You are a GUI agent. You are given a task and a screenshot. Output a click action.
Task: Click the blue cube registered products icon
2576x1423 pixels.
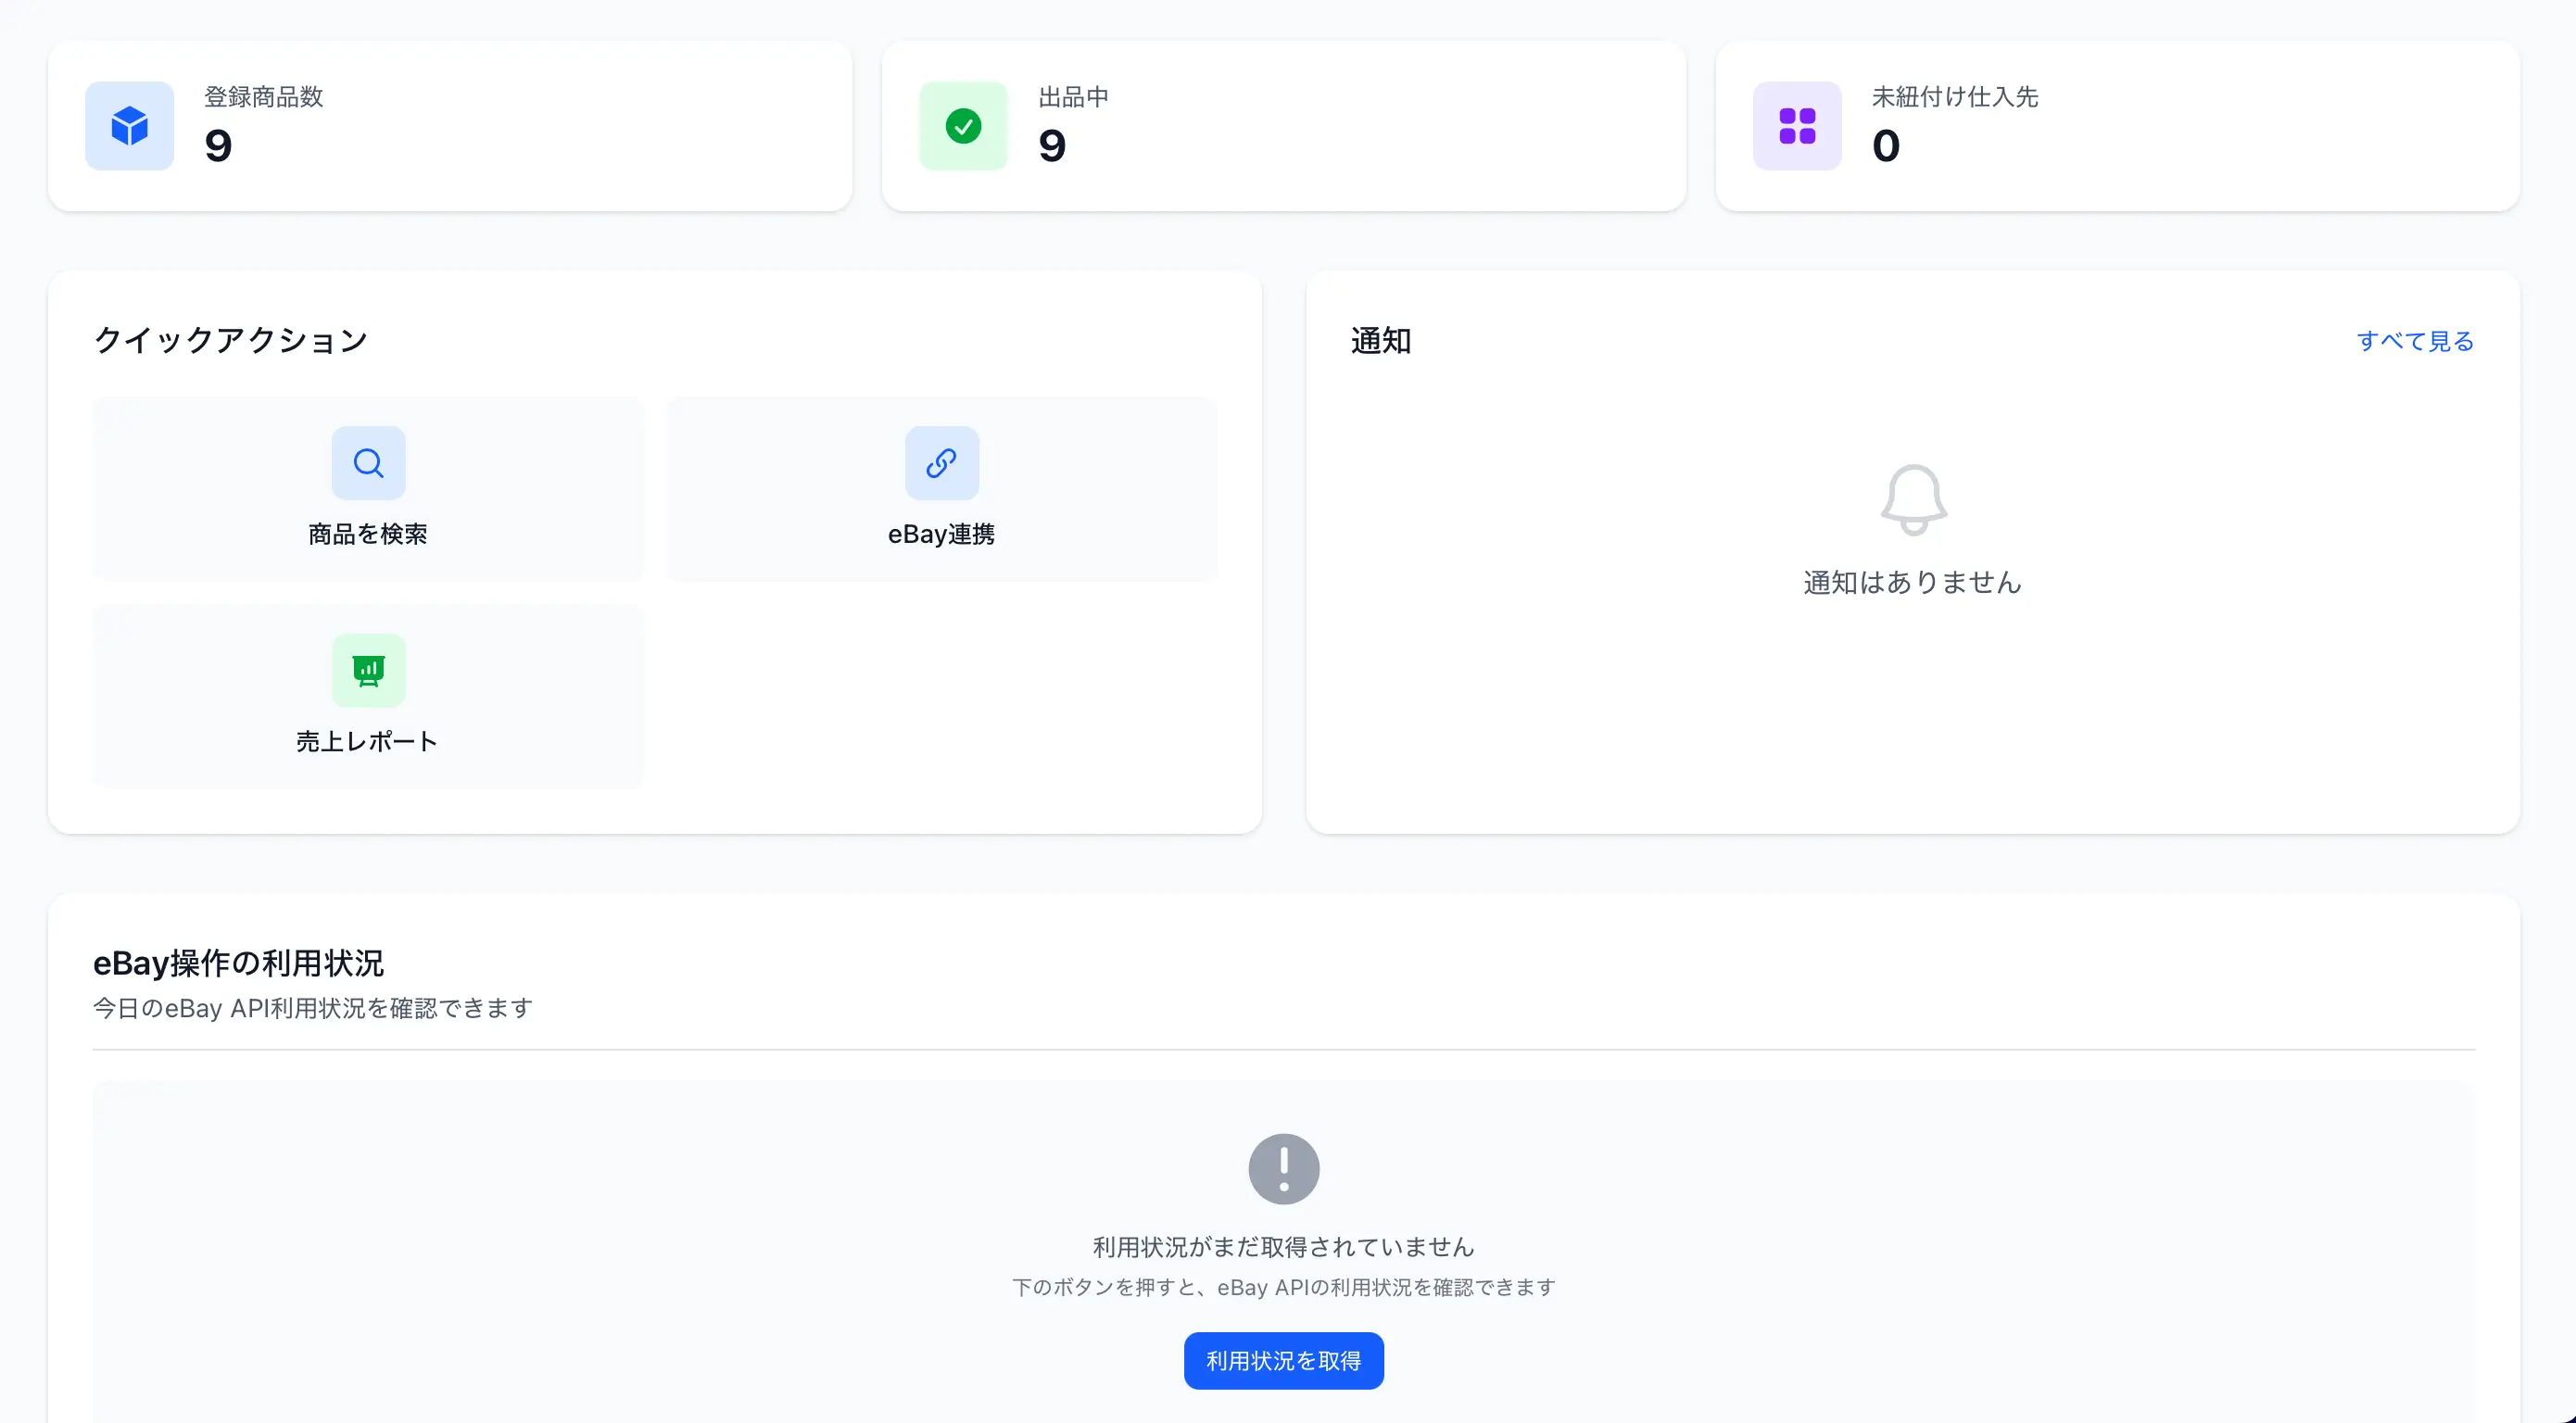coord(129,126)
